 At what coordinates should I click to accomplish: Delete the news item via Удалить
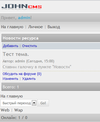(x=29, y=79)
